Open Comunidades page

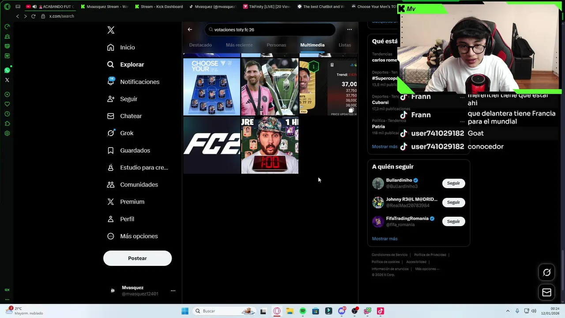[132, 185]
